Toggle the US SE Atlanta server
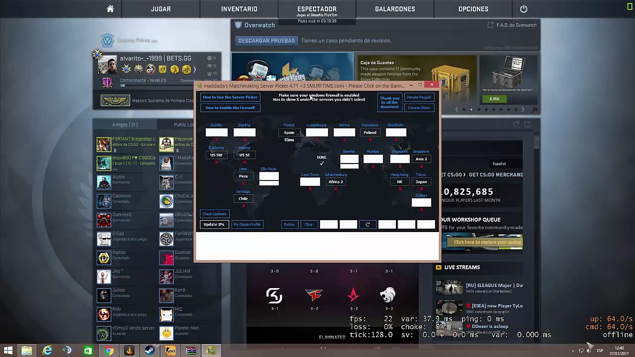This screenshot has width=635, height=357. [x=245, y=155]
